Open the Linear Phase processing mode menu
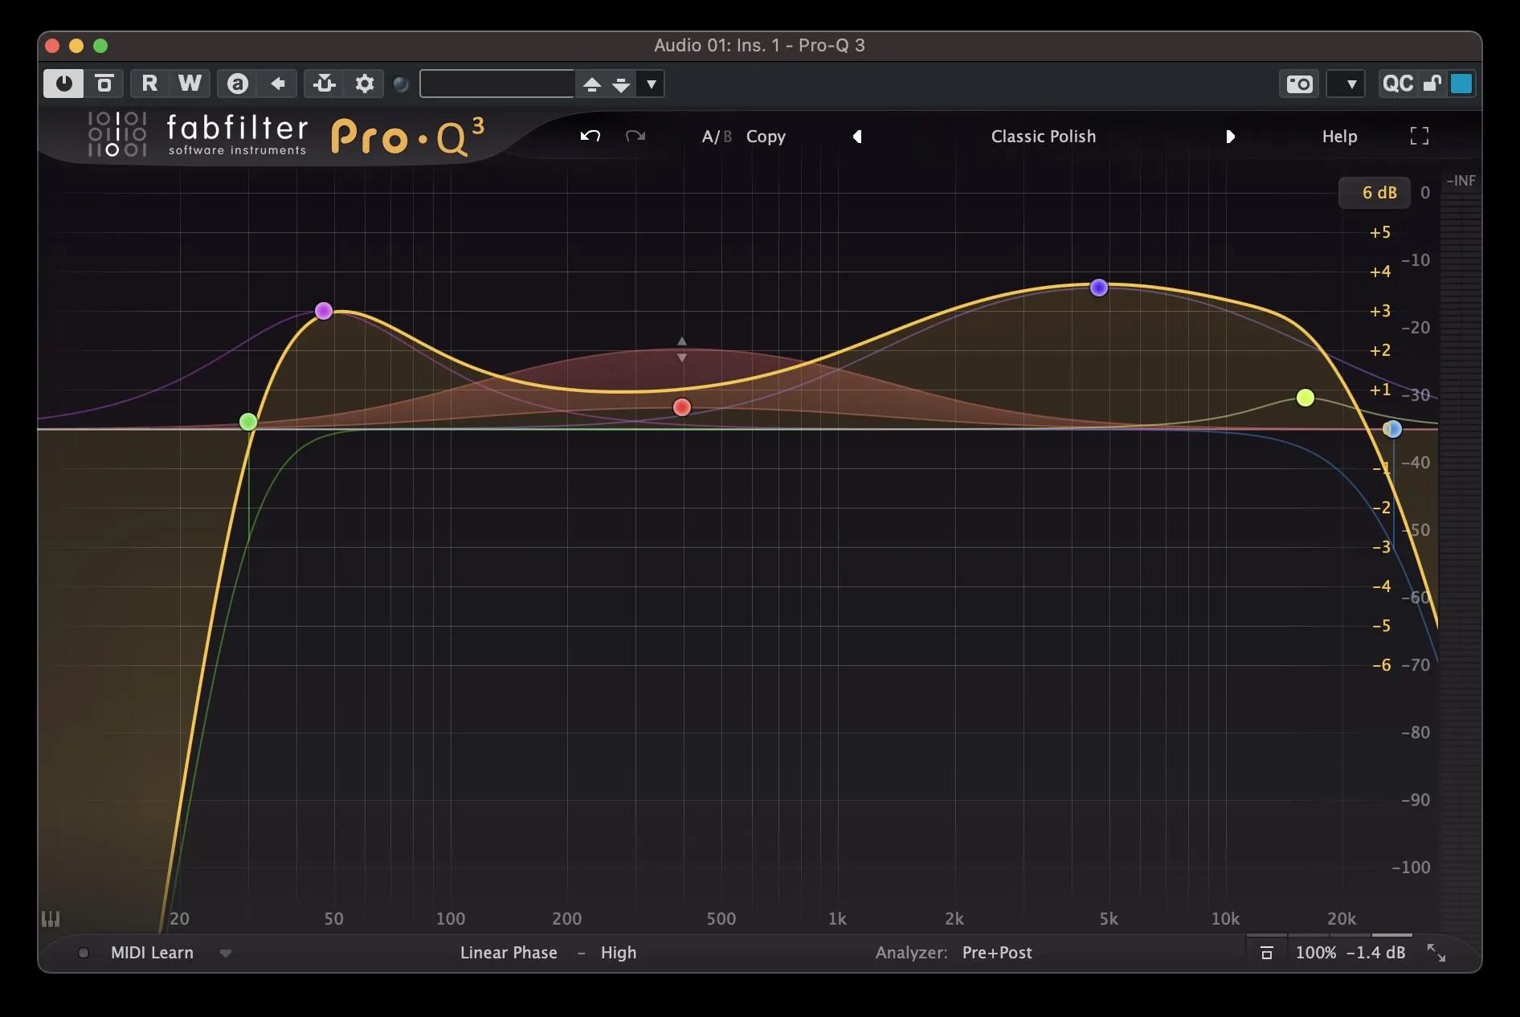Image resolution: width=1520 pixels, height=1017 pixels. pyautogui.click(x=509, y=953)
